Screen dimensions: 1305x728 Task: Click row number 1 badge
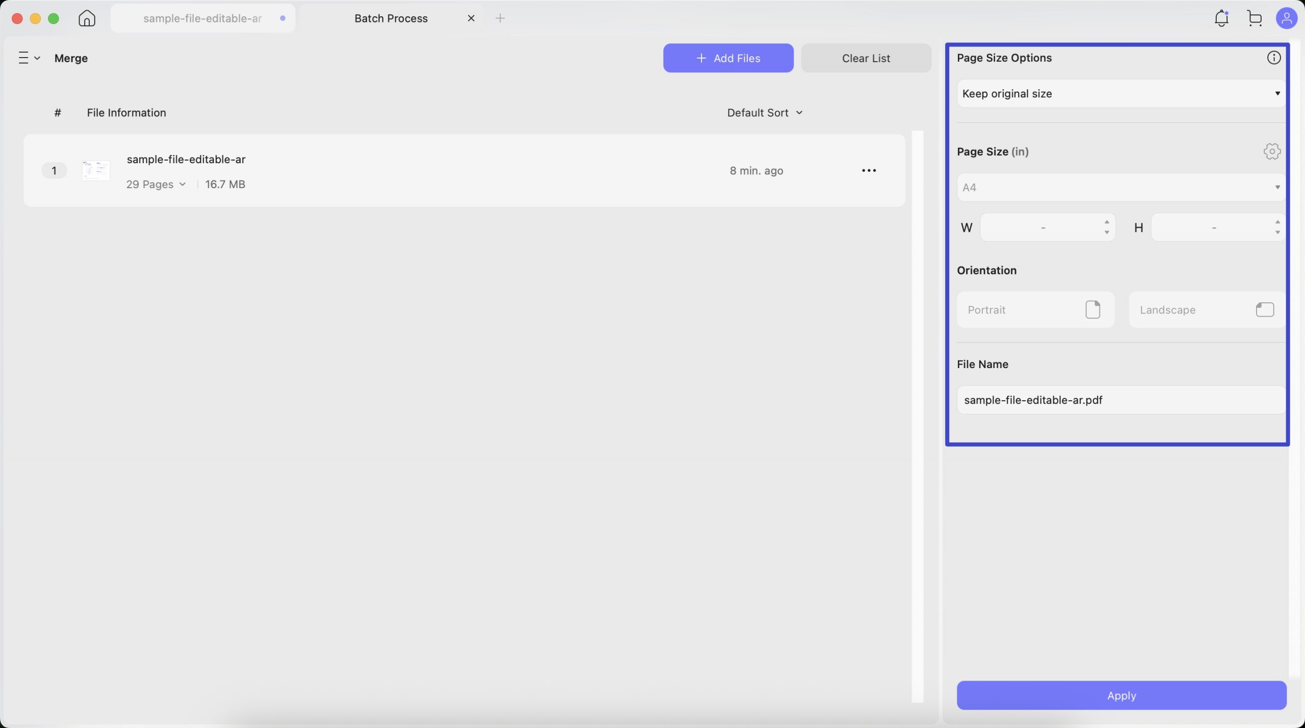[54, 171]
